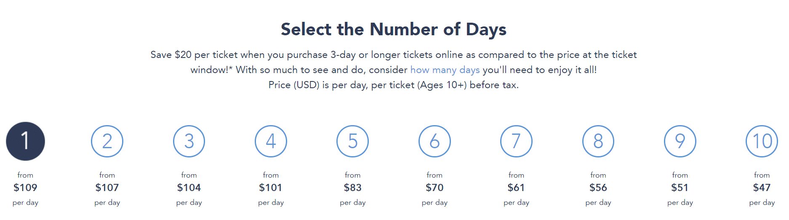The width and height of the screenshot is (789, 220).
Task: Click the $83 per day price
Action: point(353,188)
